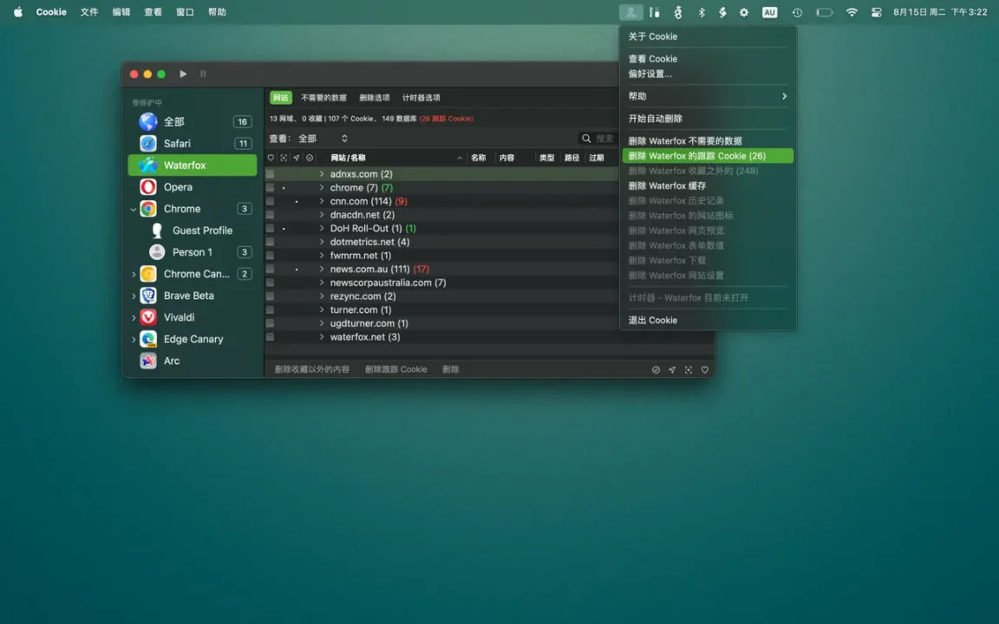Expand the ugdturner.com row
The image size is (999, 624).
(x=322, y=323)
